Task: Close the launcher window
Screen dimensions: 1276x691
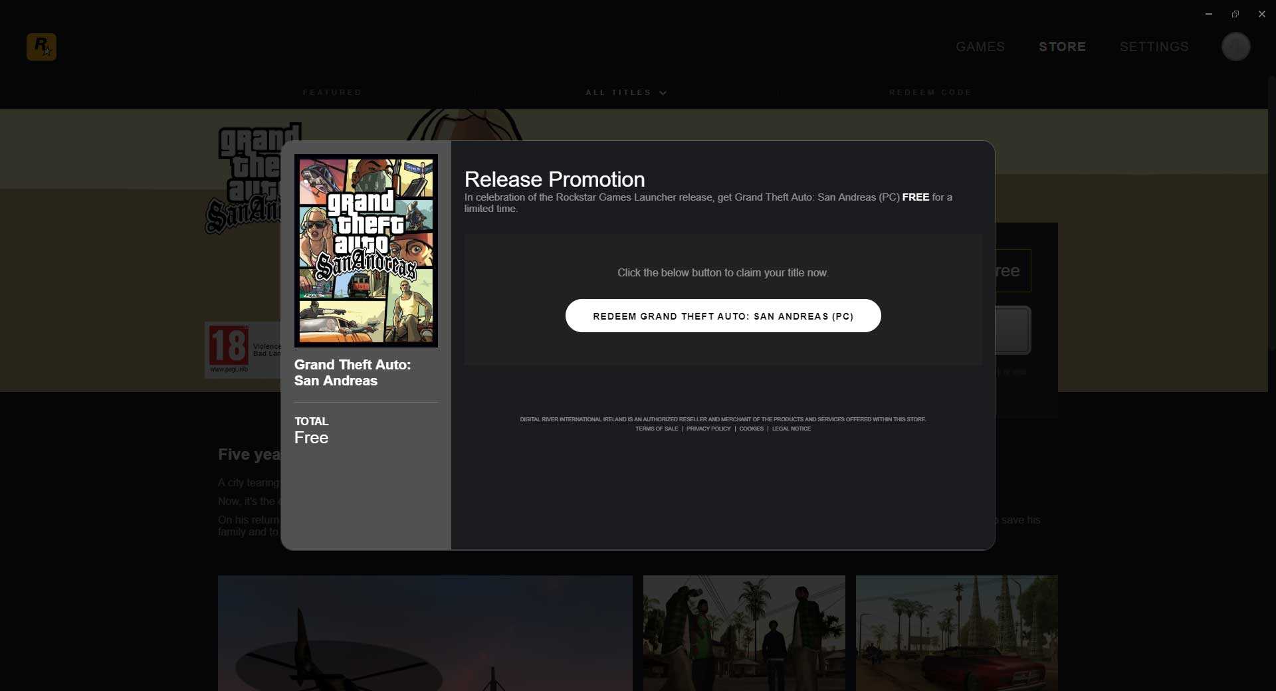Action: tap(1261, 14)
